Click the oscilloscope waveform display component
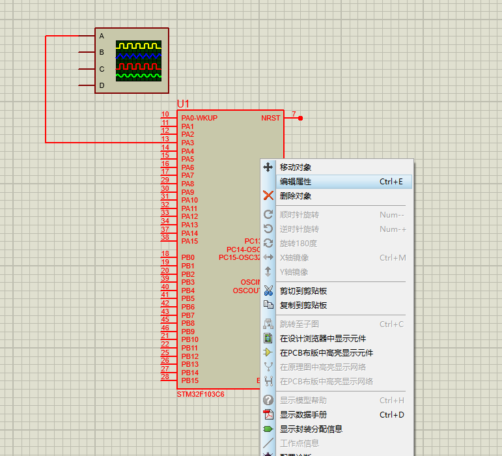 pos(138,61)
